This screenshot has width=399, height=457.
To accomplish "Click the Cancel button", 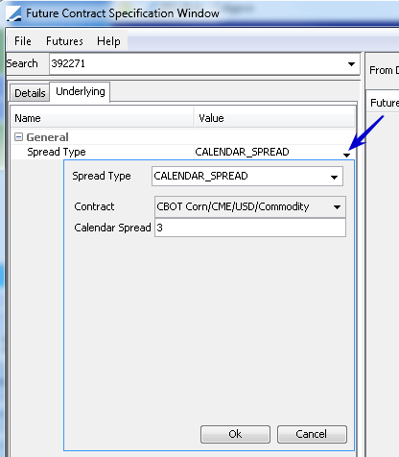I will [x=312, y=434].
